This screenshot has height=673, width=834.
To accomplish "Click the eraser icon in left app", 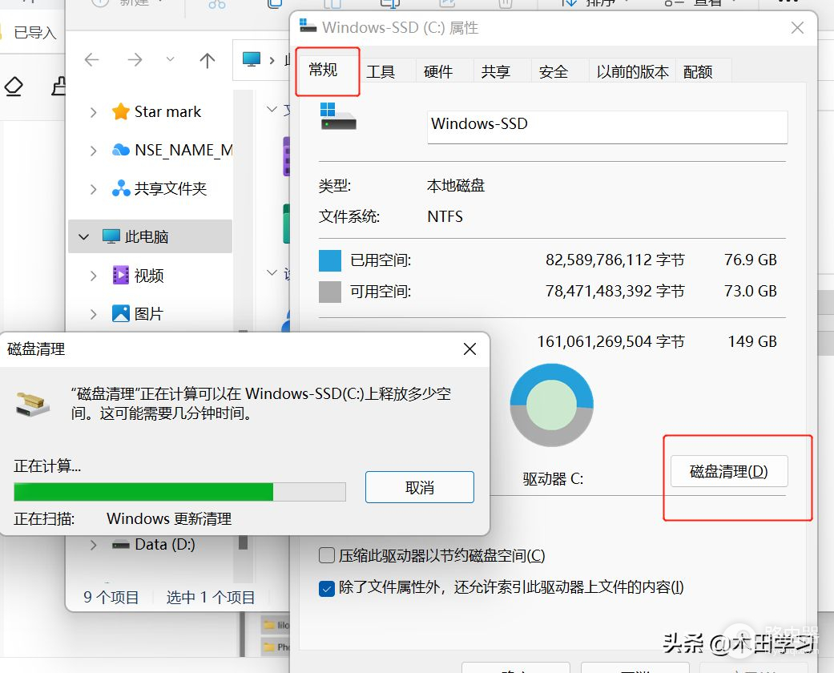I will (14, 87).
